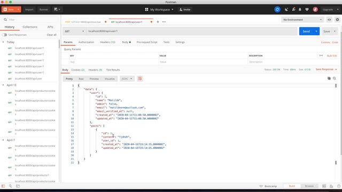The height and width of the screenshot is (192, 342).
Task: Open Find and Replace in status bar
Action: click(x=10, y=186)
